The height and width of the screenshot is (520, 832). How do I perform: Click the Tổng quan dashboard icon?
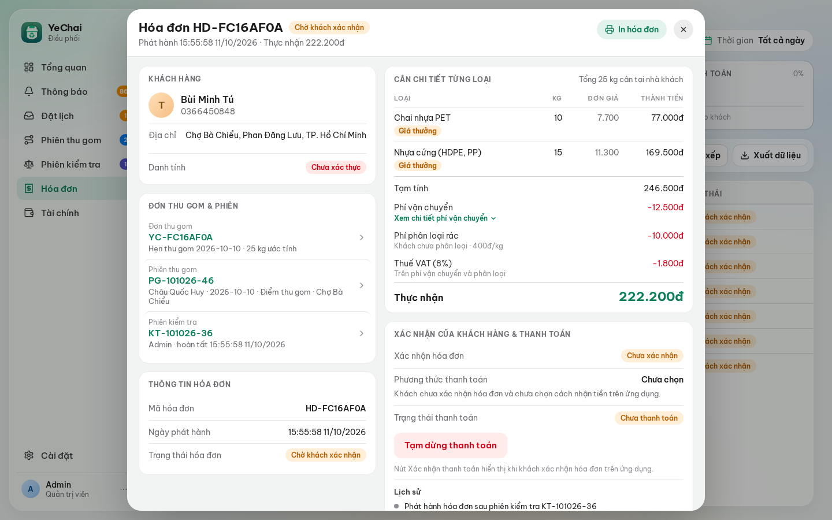(29, 67)
